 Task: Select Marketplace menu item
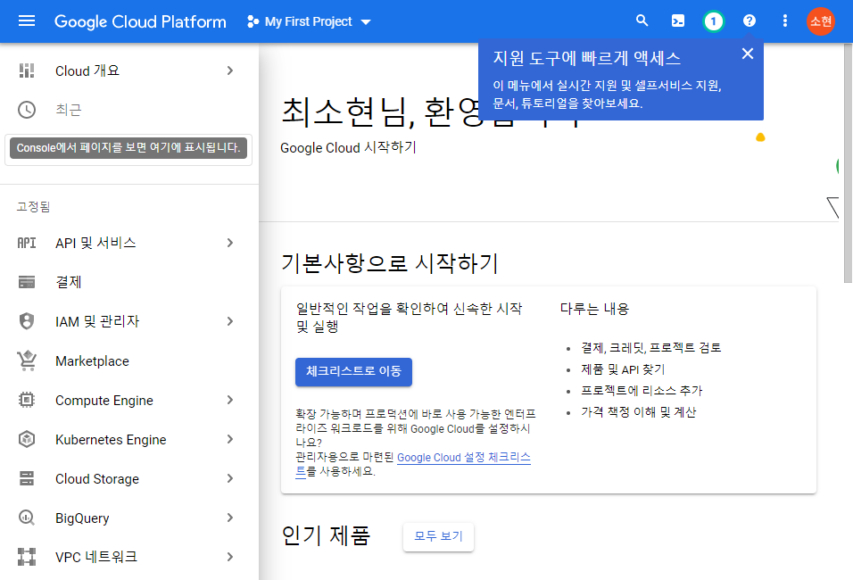coord(128,360)
